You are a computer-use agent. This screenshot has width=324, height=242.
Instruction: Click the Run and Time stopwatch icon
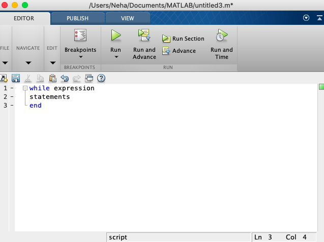pyautogui.click(x=222, y=35)
